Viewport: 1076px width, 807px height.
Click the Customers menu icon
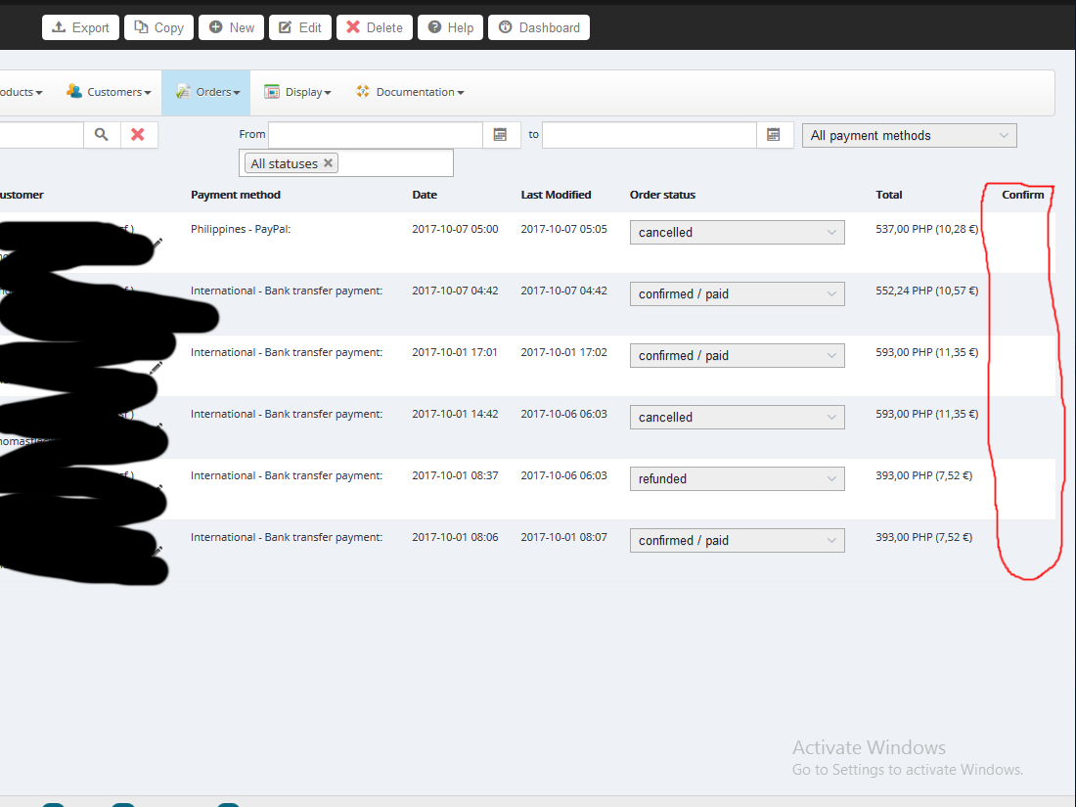[x=74, y=91]
